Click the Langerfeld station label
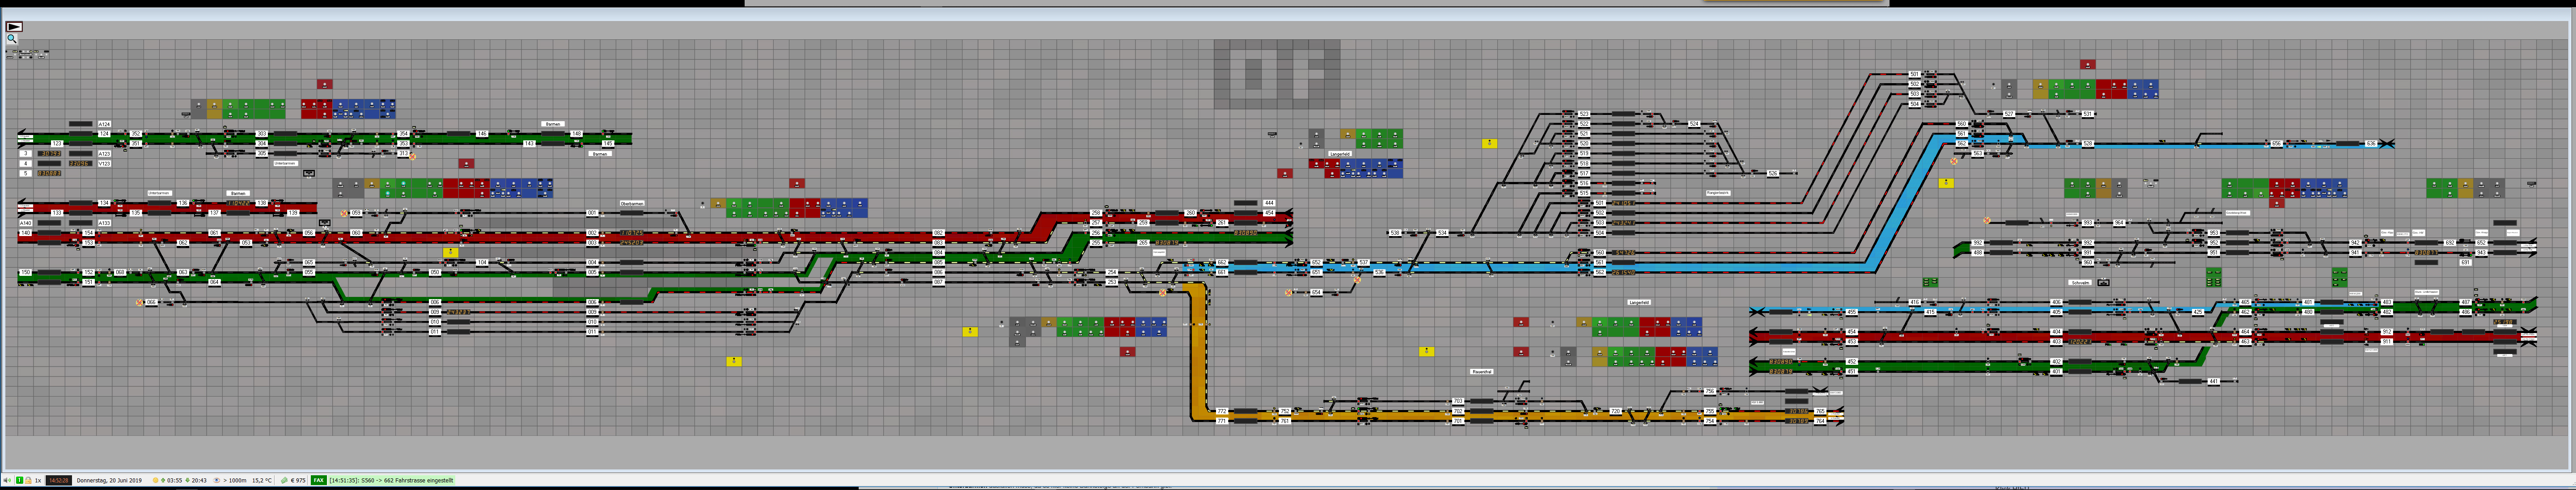This screenshot has width=2576, height=490. click(x=1339, y=153)
